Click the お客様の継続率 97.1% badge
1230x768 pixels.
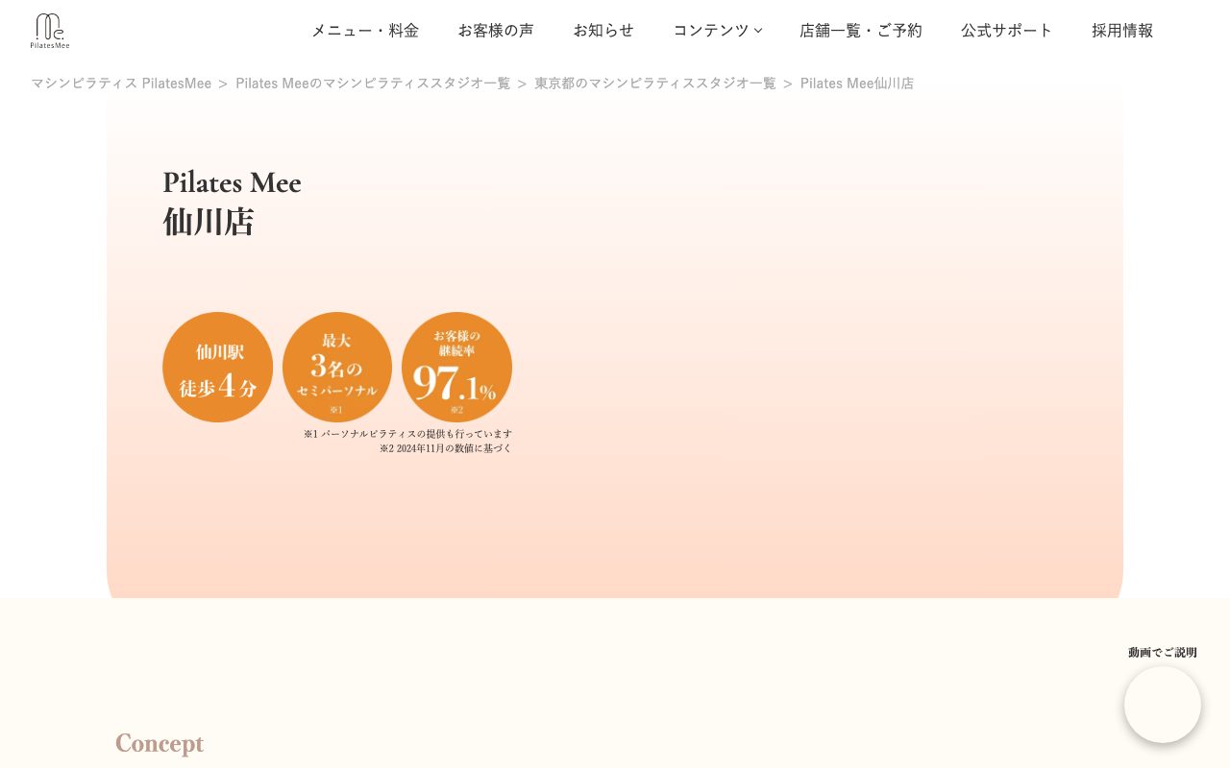click(456, 367)
